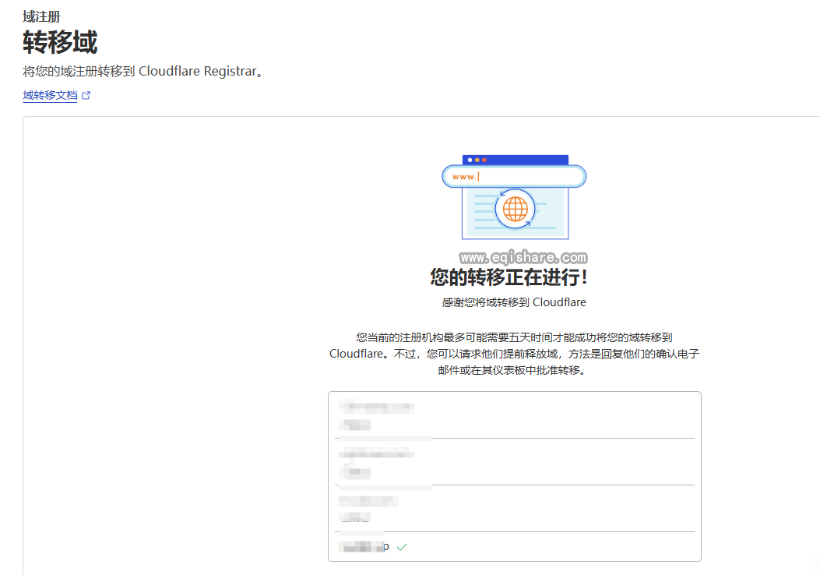Click the orange cursor in the www. bar
The image size is (820, 575).
click(x=479, y=177)
